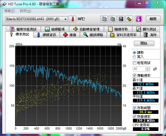Select the 寫入 radio button

[x=134, y=57]
